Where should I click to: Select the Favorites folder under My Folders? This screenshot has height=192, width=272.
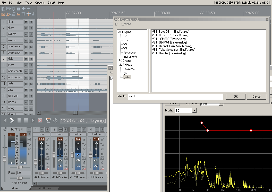pos(129,69)
